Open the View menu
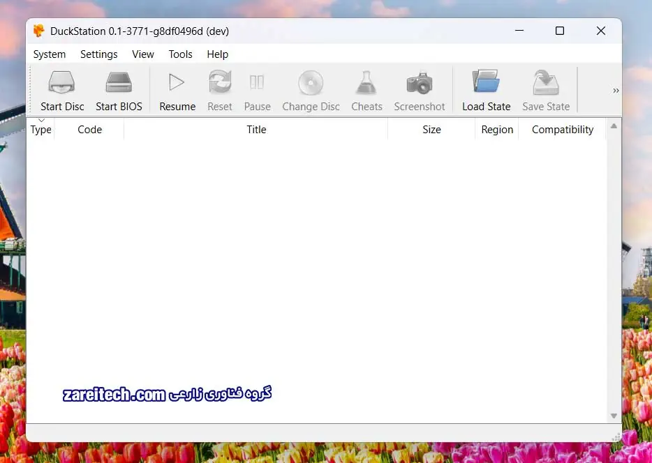 pos(143,54)
